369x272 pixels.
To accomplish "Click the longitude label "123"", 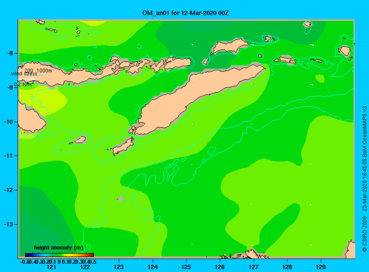I will (119, 267).
